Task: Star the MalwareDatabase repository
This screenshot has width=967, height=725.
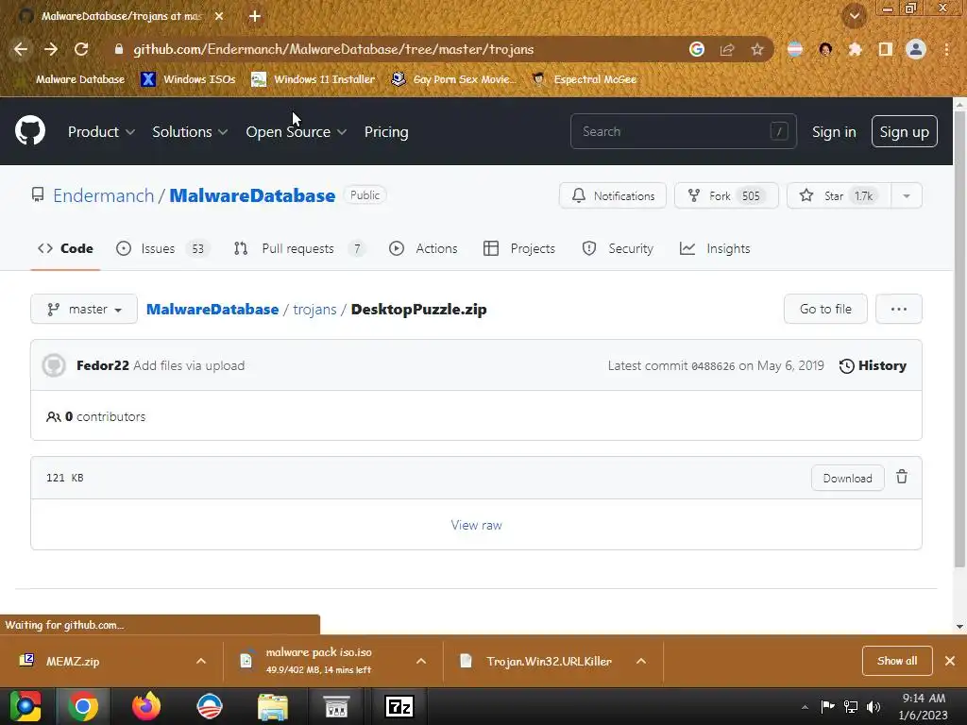Action: (839, 196)
